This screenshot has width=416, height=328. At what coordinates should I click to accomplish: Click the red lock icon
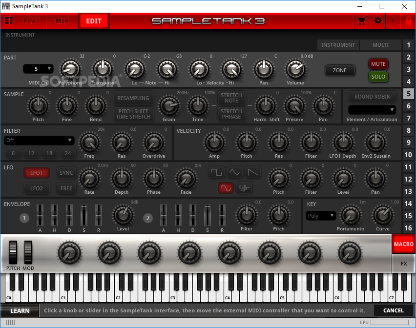click(x=409, y=20)
